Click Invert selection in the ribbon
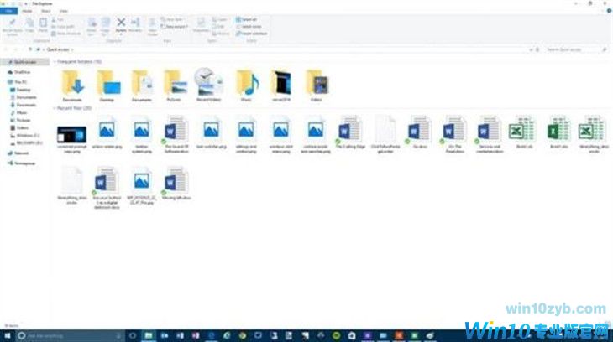This screenshot has width=613, height=342. coord(254,33)
